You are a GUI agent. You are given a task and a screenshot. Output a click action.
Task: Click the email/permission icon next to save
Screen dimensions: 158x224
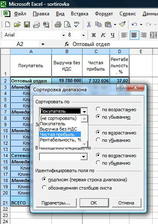coord(36,24)
